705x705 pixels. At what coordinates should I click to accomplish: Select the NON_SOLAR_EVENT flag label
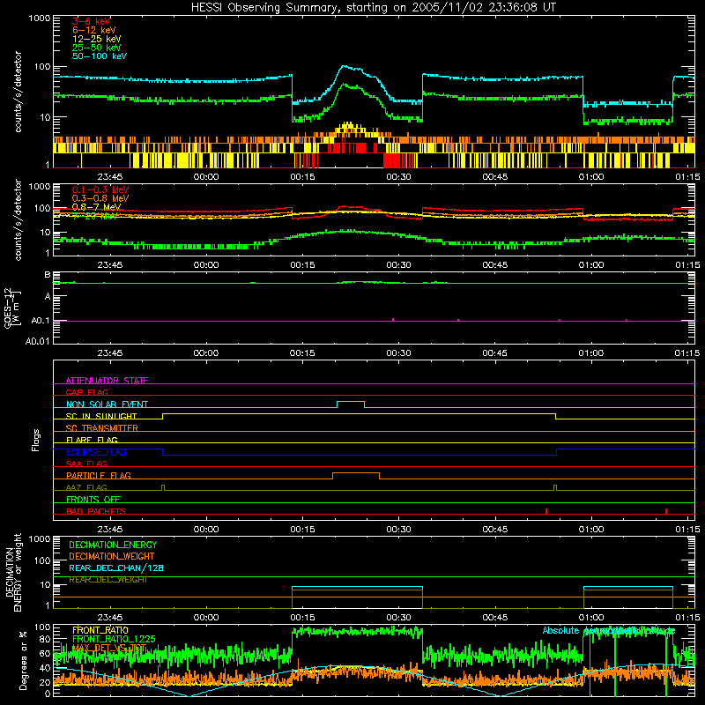pos(107,404)
